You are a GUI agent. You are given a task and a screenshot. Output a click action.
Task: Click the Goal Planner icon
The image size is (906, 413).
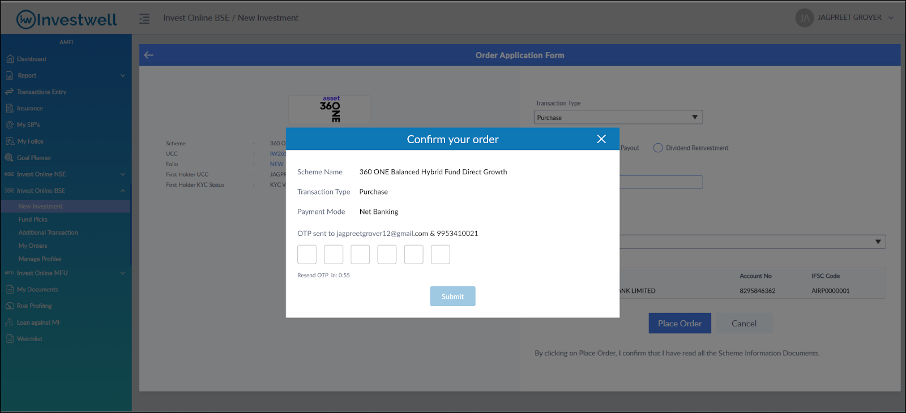(10, 158)
